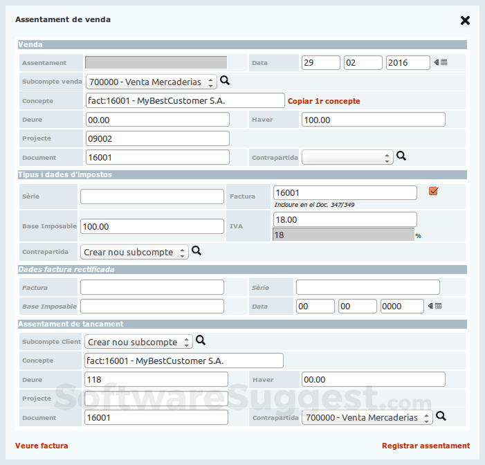Edit the Venda Concepte field

pyautogui.click(x=185, y=100)
